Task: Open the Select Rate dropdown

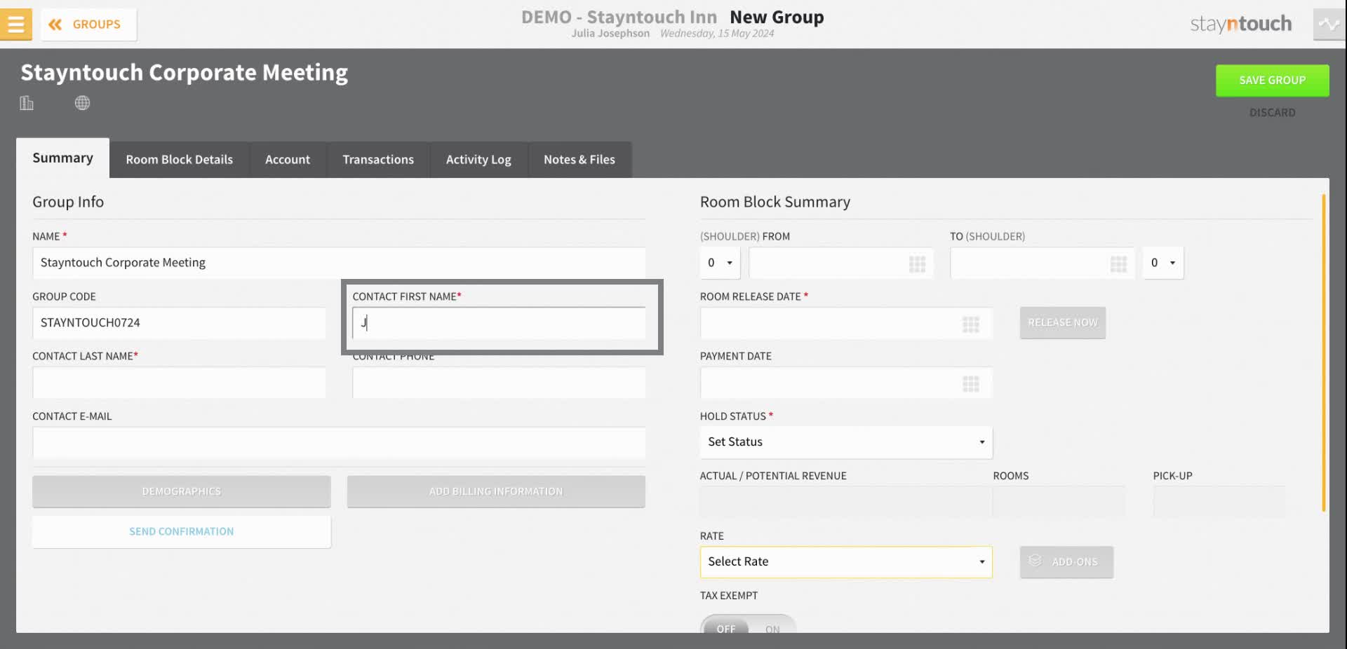Action: 846,562
